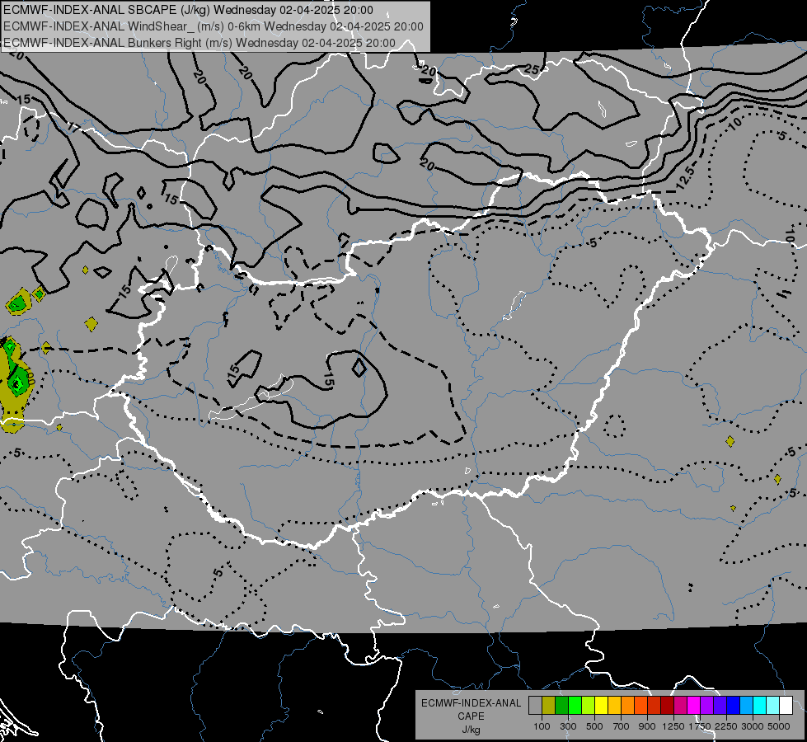Click the 700 value under the legend

(622, 726)
